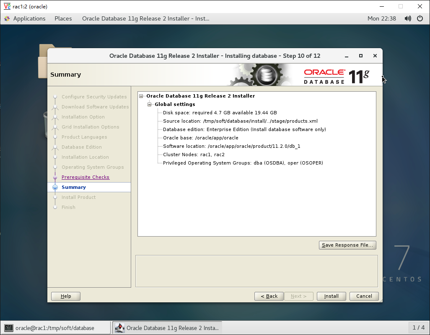Click the Database Edition step

81,147
